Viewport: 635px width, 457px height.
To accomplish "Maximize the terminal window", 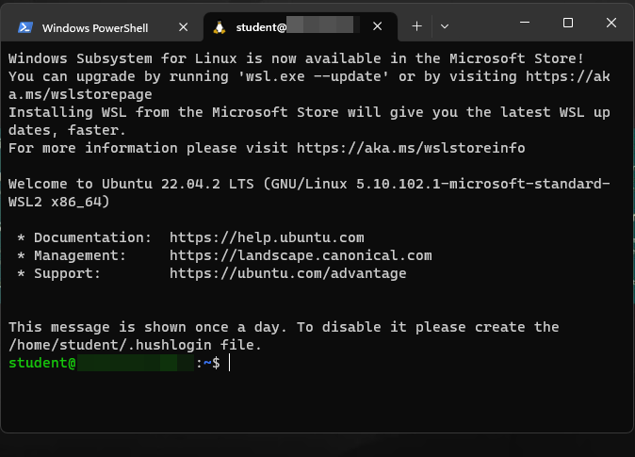I will coord(568,23).
